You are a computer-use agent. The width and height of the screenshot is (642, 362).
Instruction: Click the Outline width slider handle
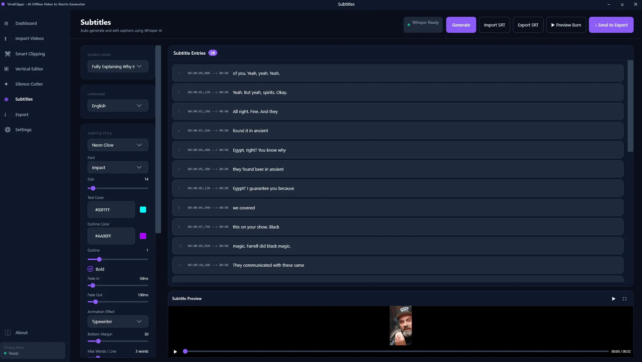pos(99,259)
